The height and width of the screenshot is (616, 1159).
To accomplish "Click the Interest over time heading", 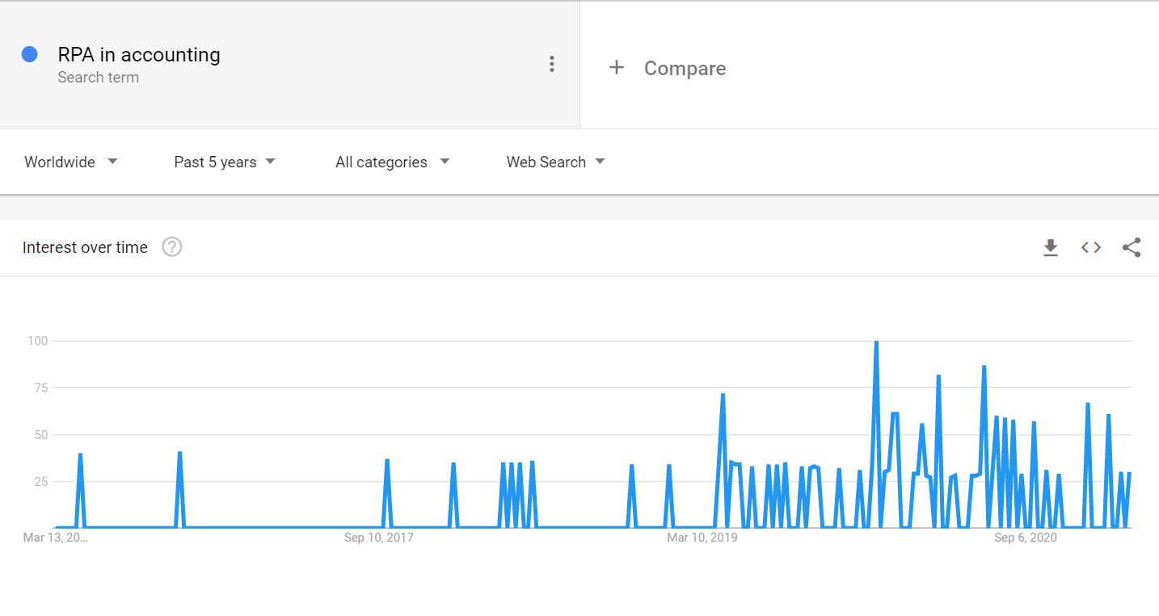I will pos(85,247).
